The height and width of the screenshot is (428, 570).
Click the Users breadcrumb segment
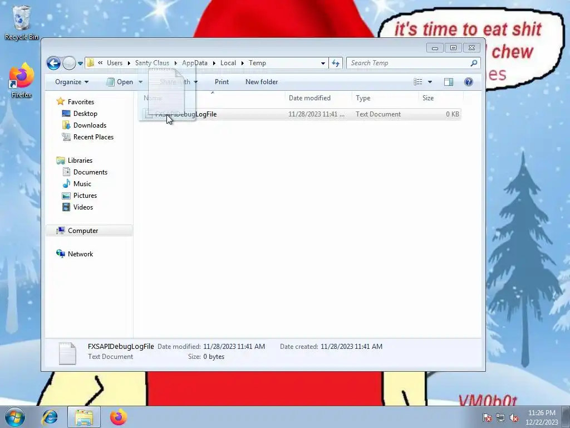(115, 63)
